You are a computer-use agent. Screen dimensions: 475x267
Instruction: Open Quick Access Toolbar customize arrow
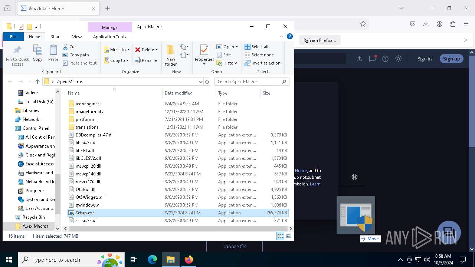[36, 27]
